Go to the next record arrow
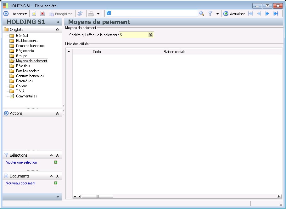The width and height of the screenshot is (286, 209). [267, 14]
